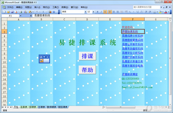Toggle Italic formatting
173x113 pixels.
click(x=101, y=12)
